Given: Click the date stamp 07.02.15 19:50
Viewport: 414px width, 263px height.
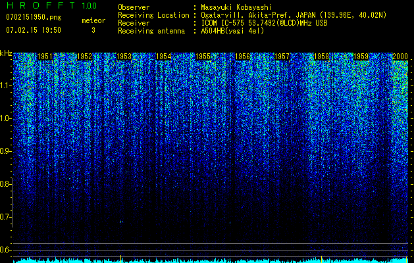Looking at the screenshot, I should [x=34, y=30].
